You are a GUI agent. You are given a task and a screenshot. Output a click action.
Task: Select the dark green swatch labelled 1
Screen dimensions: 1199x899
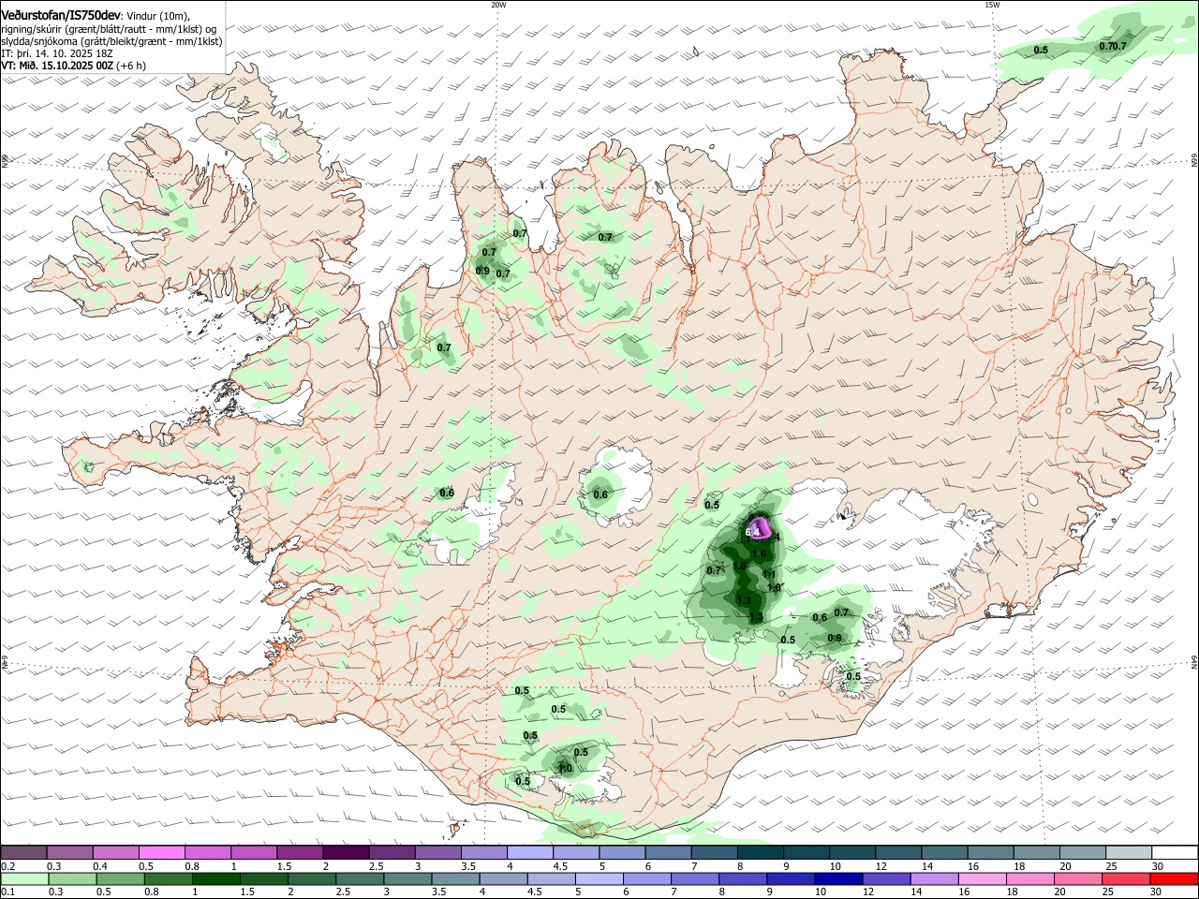(x=215, y=879)
